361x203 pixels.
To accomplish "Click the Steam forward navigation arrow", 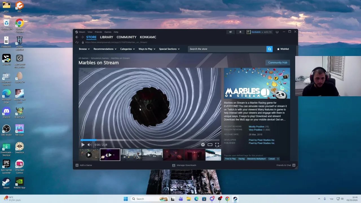I will pyautogui.click(x=82, y=37).
